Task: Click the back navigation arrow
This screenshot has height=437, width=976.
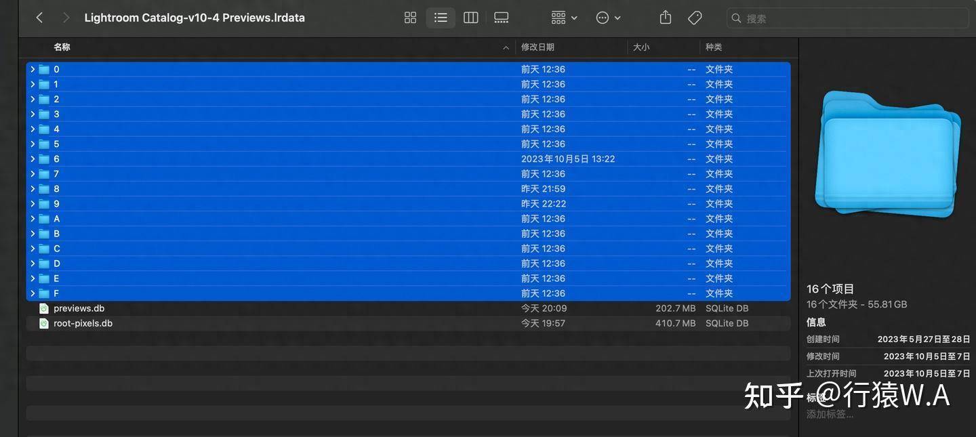Action: point(39,18)
